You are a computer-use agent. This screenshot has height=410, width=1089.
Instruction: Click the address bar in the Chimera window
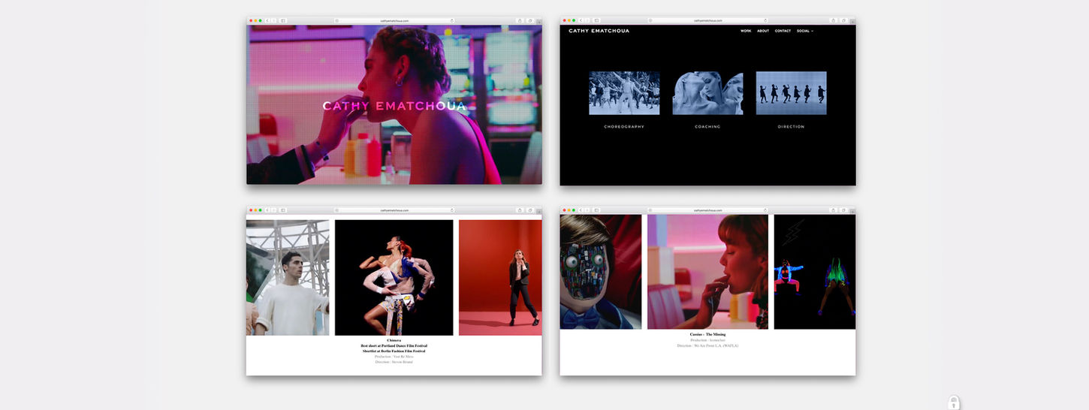tap(394, 210)
